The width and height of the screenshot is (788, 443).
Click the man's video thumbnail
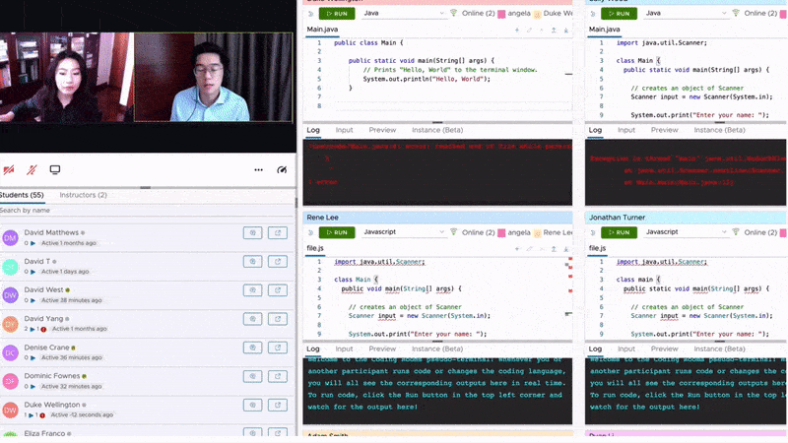point(213,78)
